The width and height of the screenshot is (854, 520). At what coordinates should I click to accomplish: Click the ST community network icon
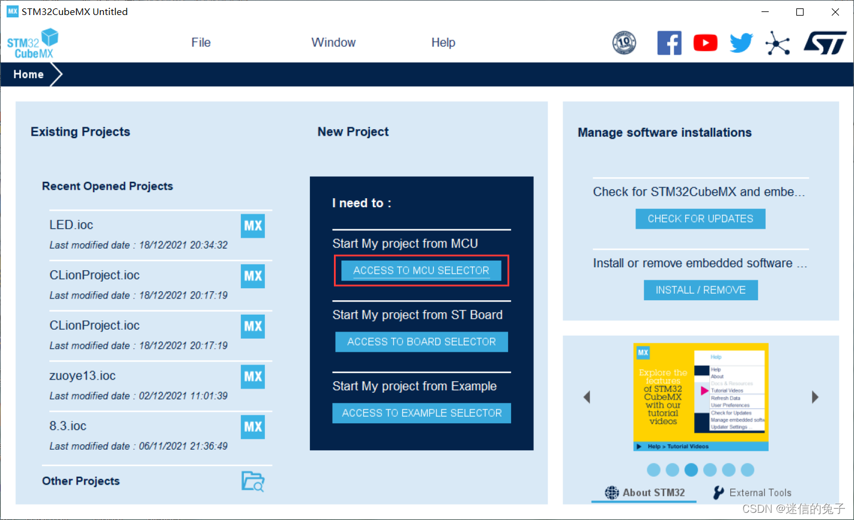click(778, 43)
